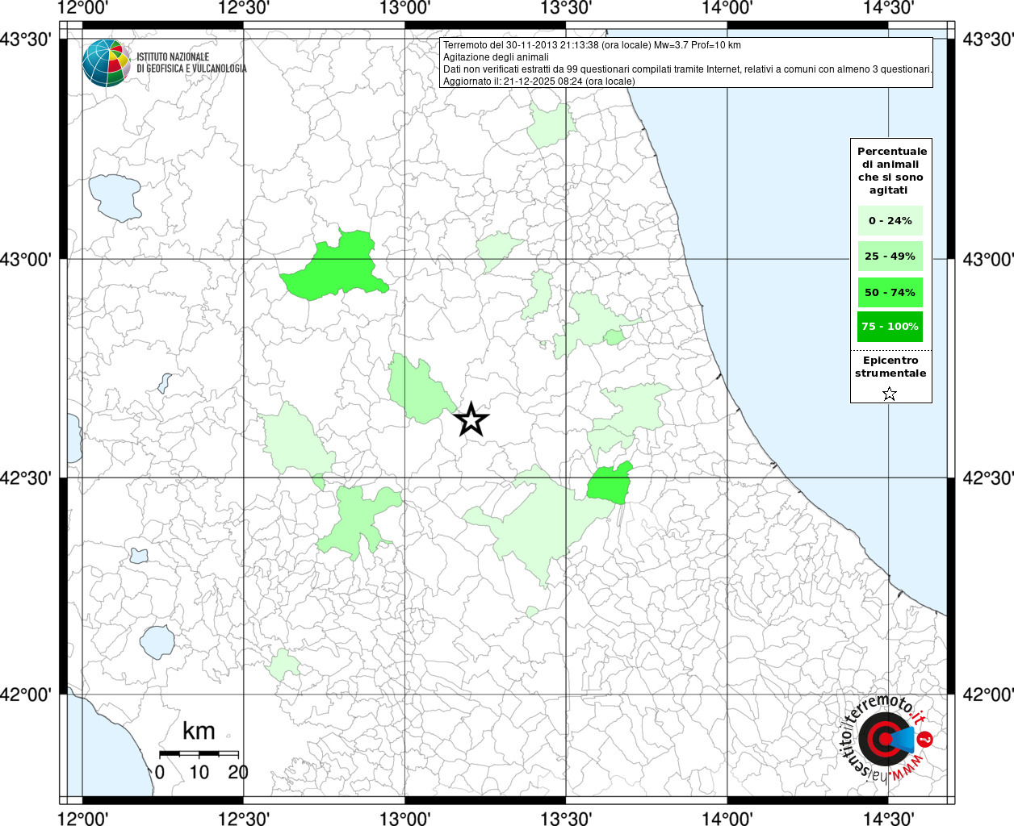Click the dark green municipality southeast of epicenter

[x=609, y=486]
